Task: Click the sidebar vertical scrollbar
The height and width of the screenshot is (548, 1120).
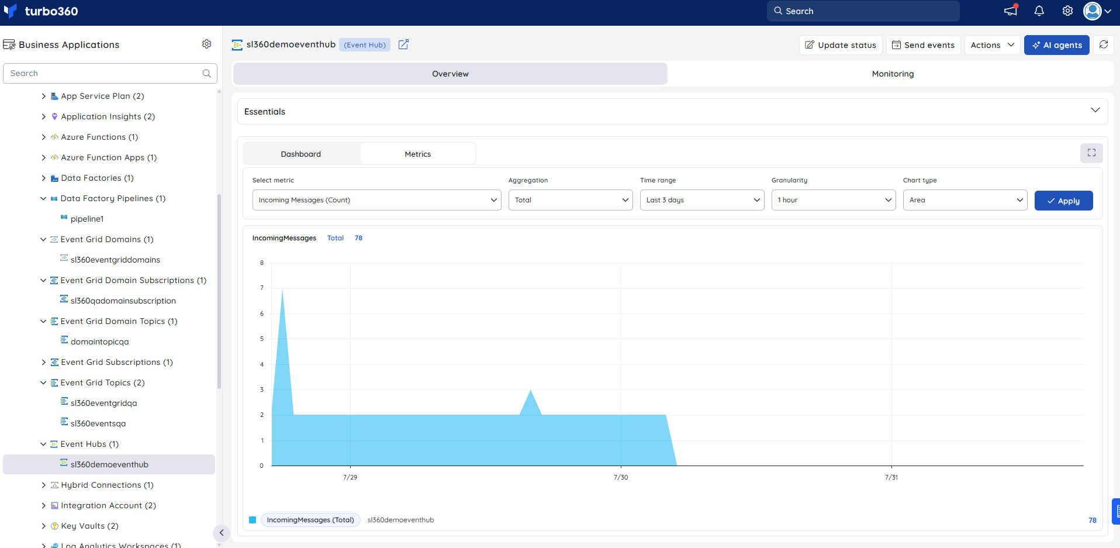Action: pos(219,291)
